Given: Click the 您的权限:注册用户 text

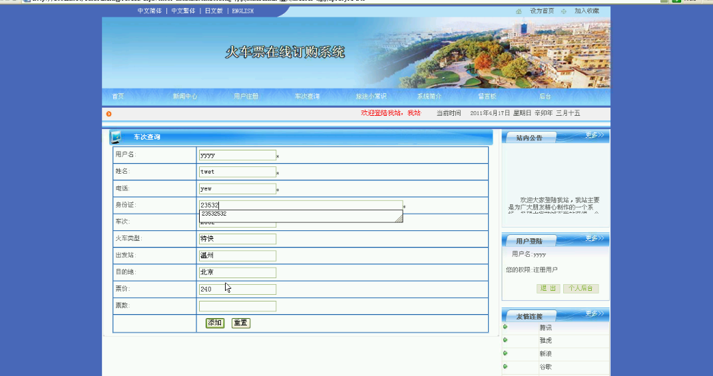Looking at the screenshot, I should pyautogui.click(x=531, y=270).
